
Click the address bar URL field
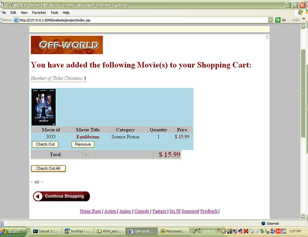(142, 20)
